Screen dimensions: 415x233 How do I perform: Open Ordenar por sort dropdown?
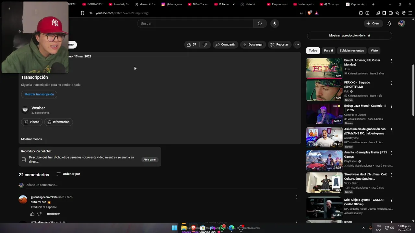(68, 174)
